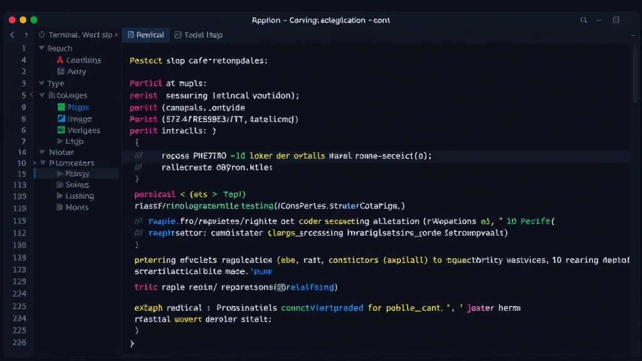The height and width of the screenshot is (361, 642).
Task: Collapse the Tyye tree section
Action: [42, 83]
